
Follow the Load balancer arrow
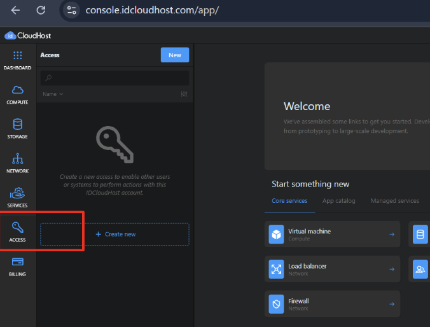392,269
